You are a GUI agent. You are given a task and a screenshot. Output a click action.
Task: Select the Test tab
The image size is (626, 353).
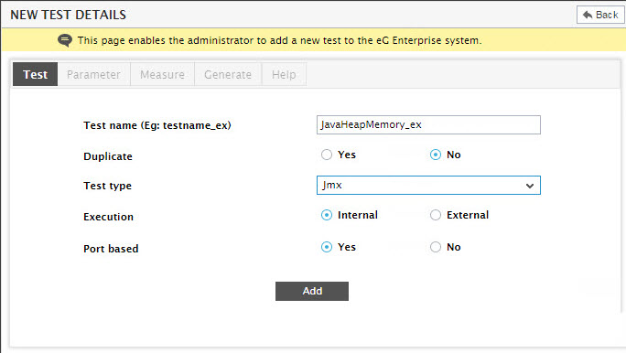[x=35, y=74]
